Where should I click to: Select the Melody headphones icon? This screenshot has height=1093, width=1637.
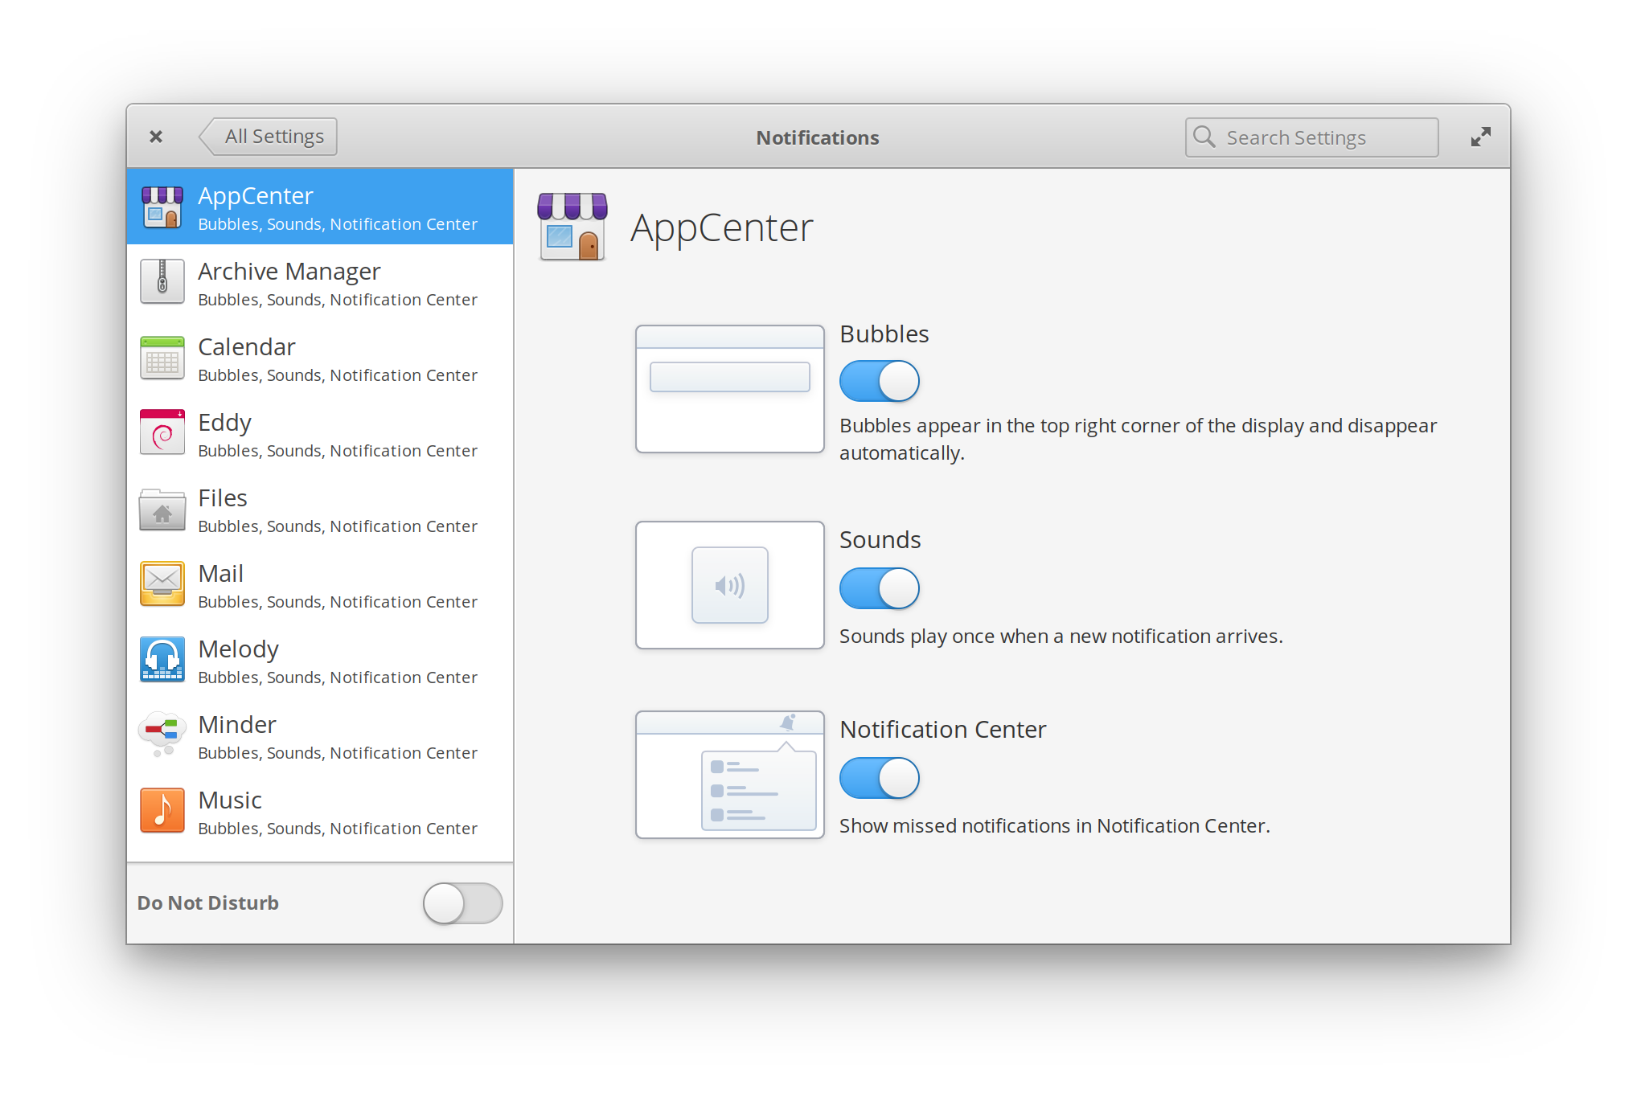pyautogui.click(x=162, y=659)
